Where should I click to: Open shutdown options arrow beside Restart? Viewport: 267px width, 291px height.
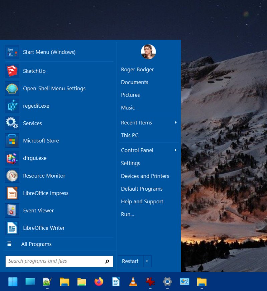tap(148, 261)
